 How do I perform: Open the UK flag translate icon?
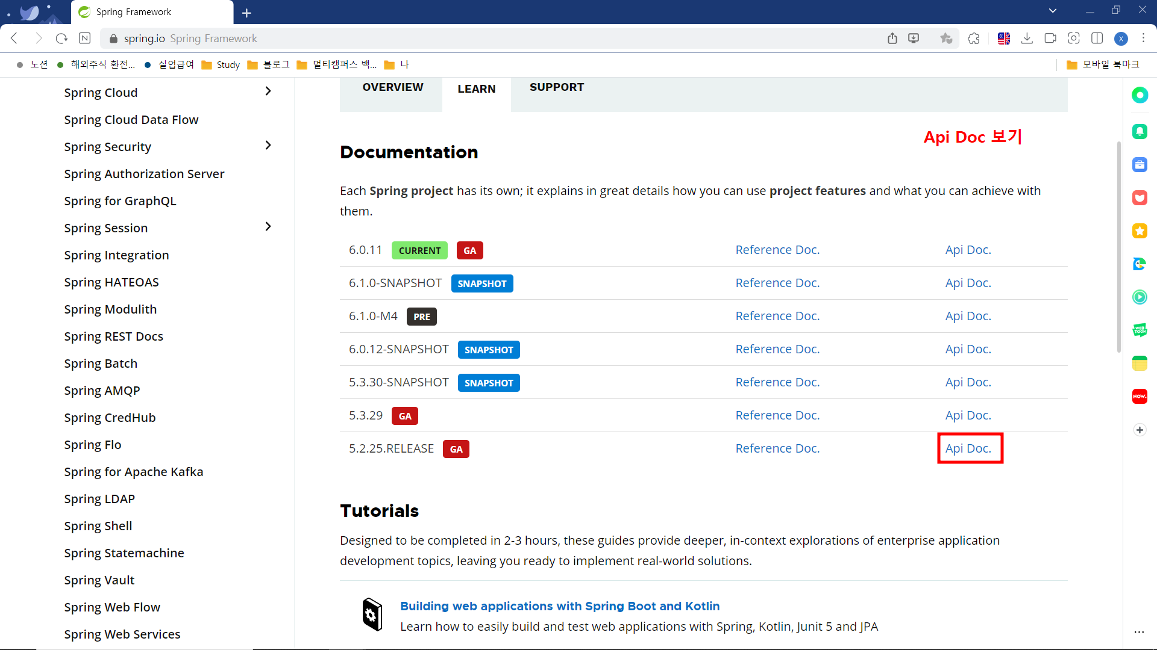[1004, 39]
